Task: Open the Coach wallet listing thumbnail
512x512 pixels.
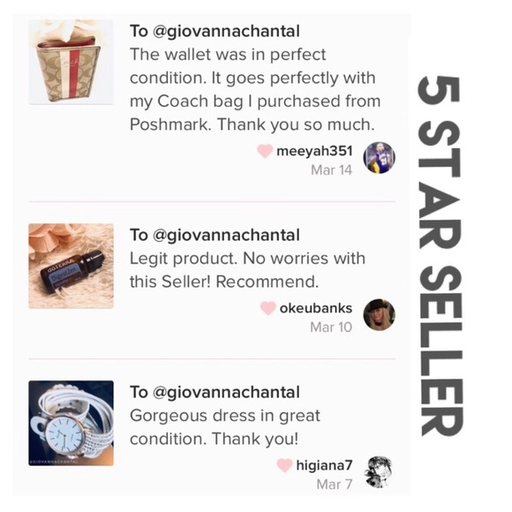Action: point(72,62)
